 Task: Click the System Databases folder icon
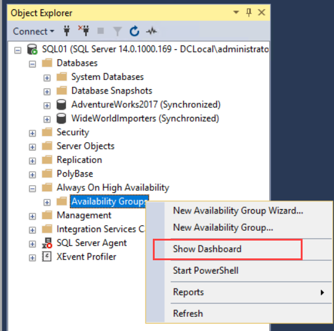pos(62,76)
